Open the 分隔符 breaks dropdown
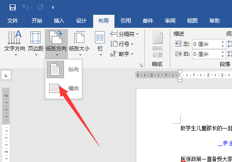This screenshot has height=162, width=232. (x=124, y=34)
